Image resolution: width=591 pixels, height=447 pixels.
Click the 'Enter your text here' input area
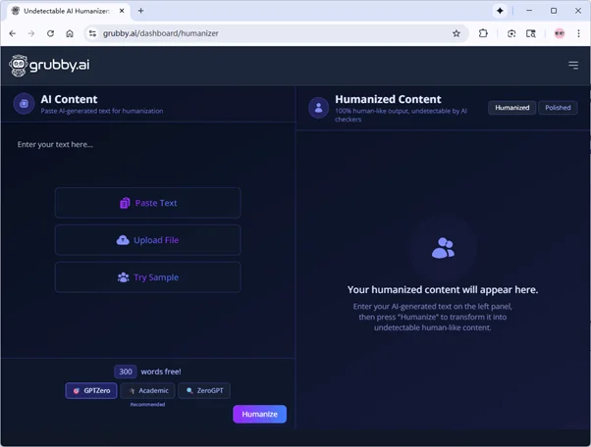(x=147, y=145)
